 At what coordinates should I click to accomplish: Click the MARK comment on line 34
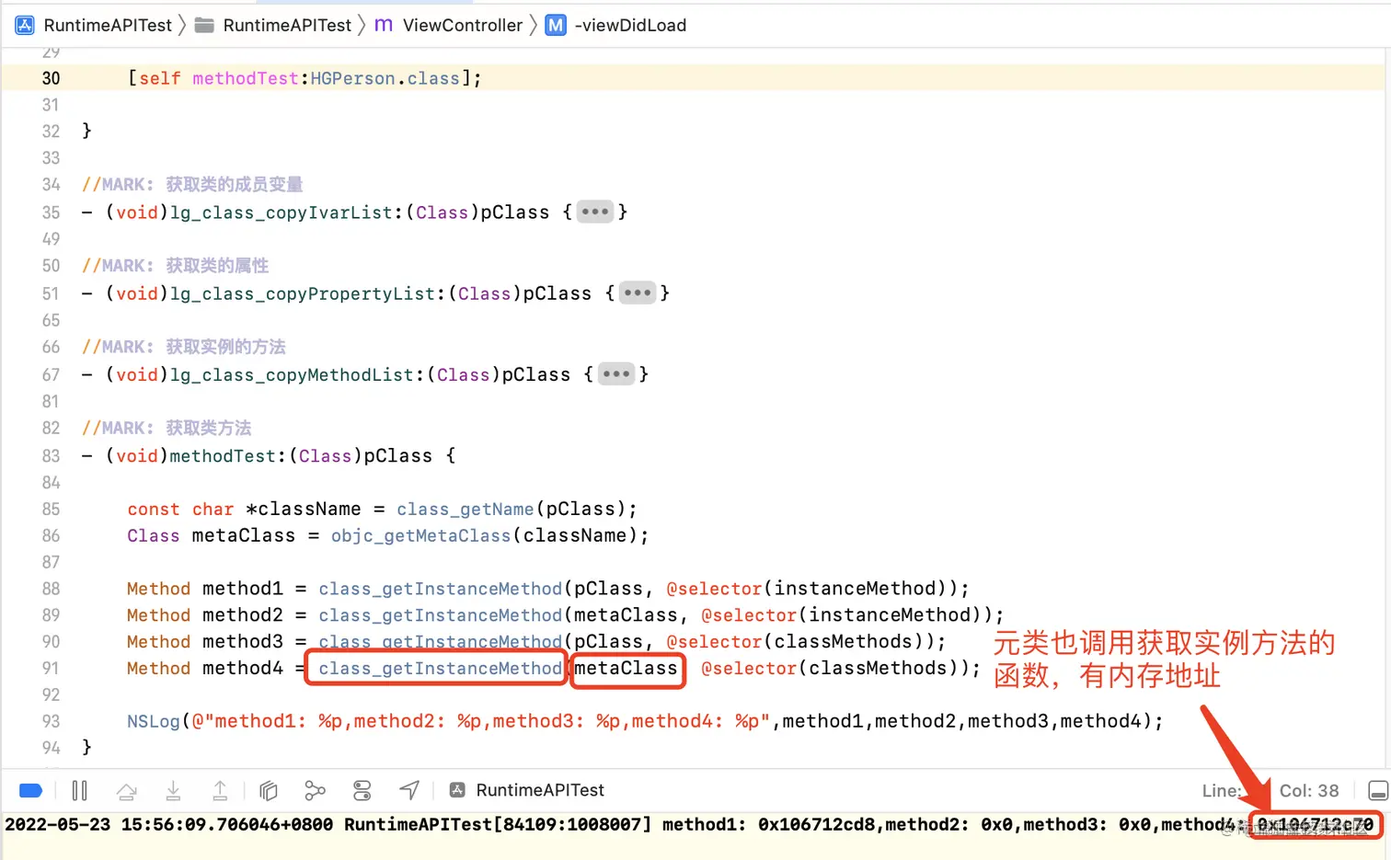tap(192, 185)
